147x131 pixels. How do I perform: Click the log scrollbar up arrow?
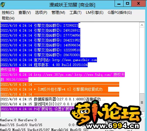point(142,25)
